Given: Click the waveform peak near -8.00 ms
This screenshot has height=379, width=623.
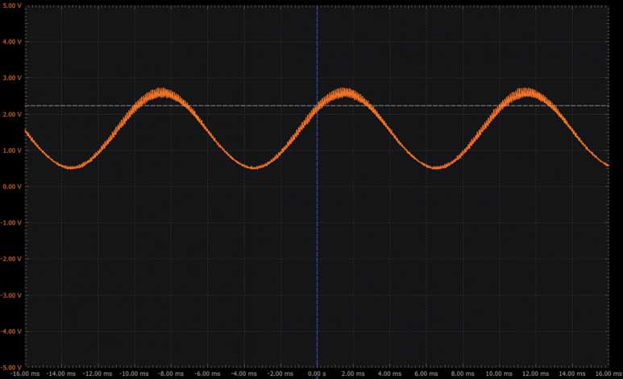Looking at the screenshot, I should point(161,93).
